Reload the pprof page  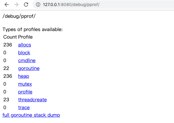tap(26, 5)
